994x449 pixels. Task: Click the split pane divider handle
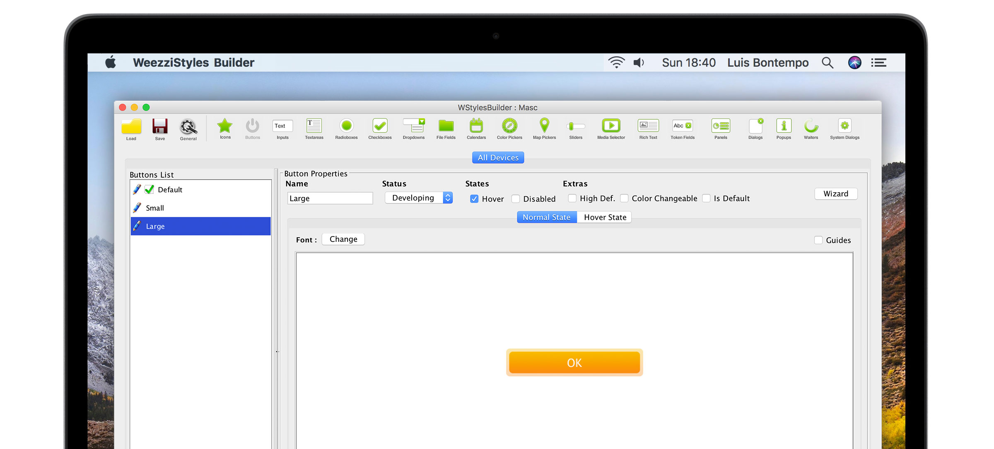277,352
